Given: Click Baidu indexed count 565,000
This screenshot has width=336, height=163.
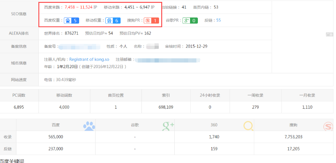Looking at the screenshot, I should coord(56,137).
